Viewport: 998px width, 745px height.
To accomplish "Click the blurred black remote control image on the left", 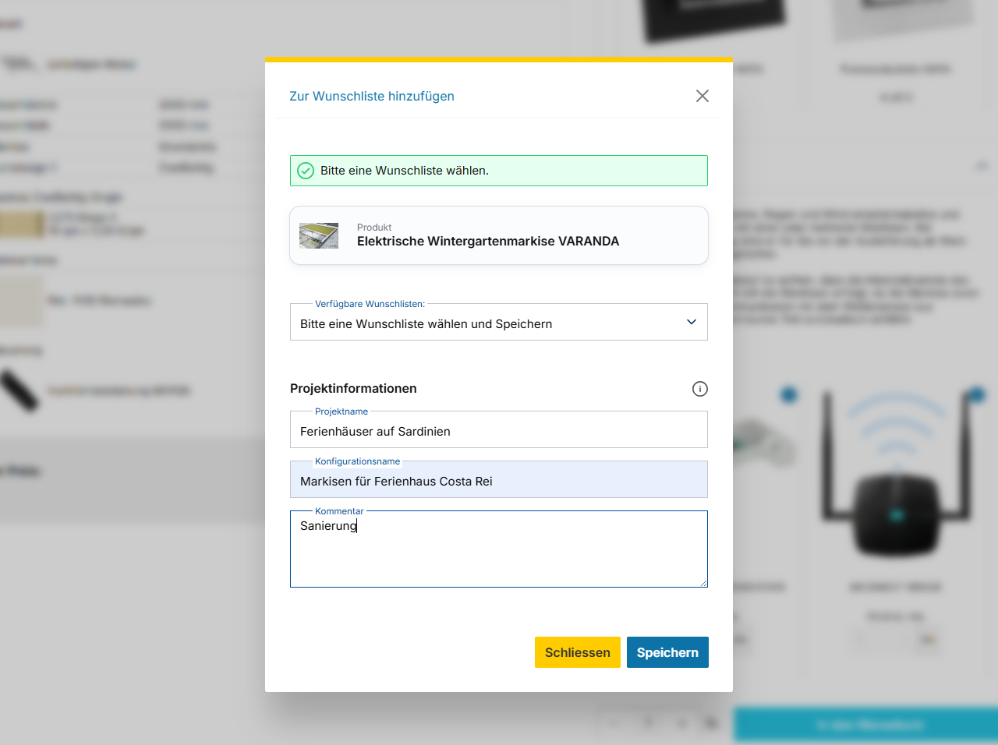I will coord(19,390).
